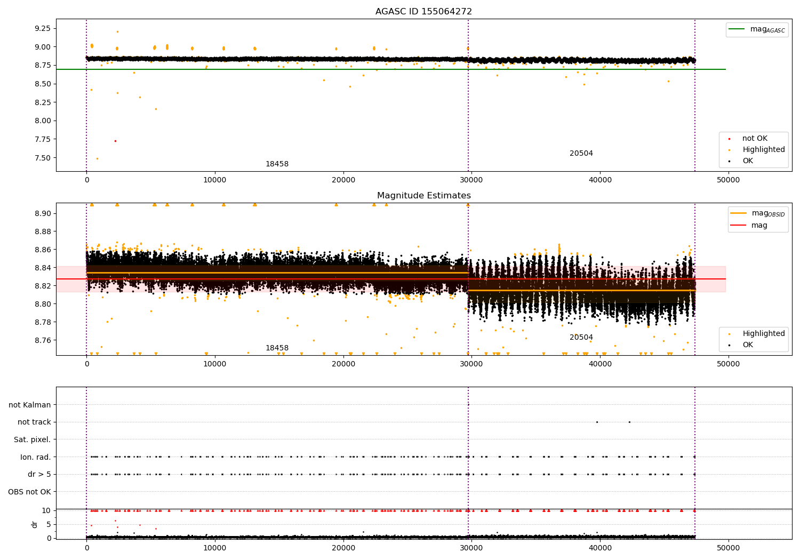The height and width of the screenshot is (560, 800).
Task: Click the 'dr' y-axis label
Action: click(x=35, y=524)
